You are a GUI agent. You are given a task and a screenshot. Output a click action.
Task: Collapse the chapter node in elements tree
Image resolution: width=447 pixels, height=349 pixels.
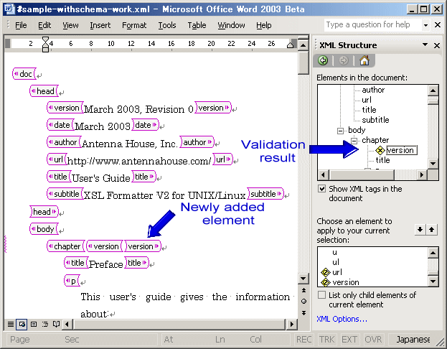(354, 141)
